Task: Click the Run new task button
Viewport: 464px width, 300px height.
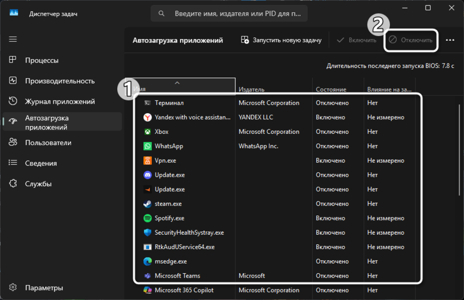Action: click(281, 40)
